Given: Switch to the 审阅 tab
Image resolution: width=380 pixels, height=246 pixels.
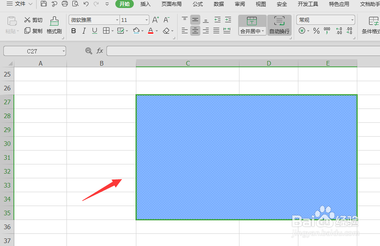Looking at the screenshot, I should click(x=240, y=4).
